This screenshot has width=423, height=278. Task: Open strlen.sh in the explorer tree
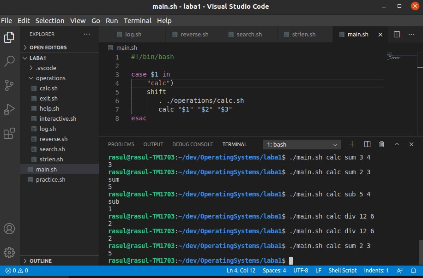pyautogui.click(x=60, y=159)
